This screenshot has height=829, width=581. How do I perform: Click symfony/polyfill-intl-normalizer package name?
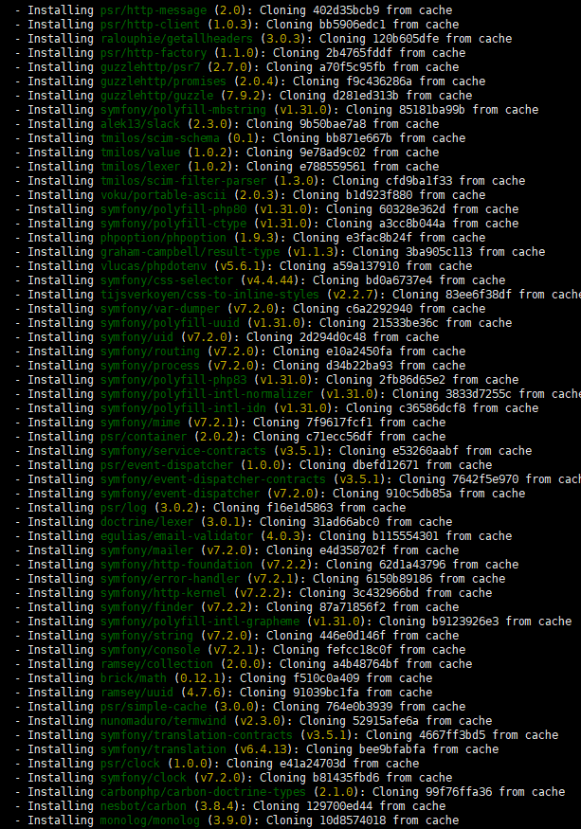pyautogui.click(x=207, y=395)
